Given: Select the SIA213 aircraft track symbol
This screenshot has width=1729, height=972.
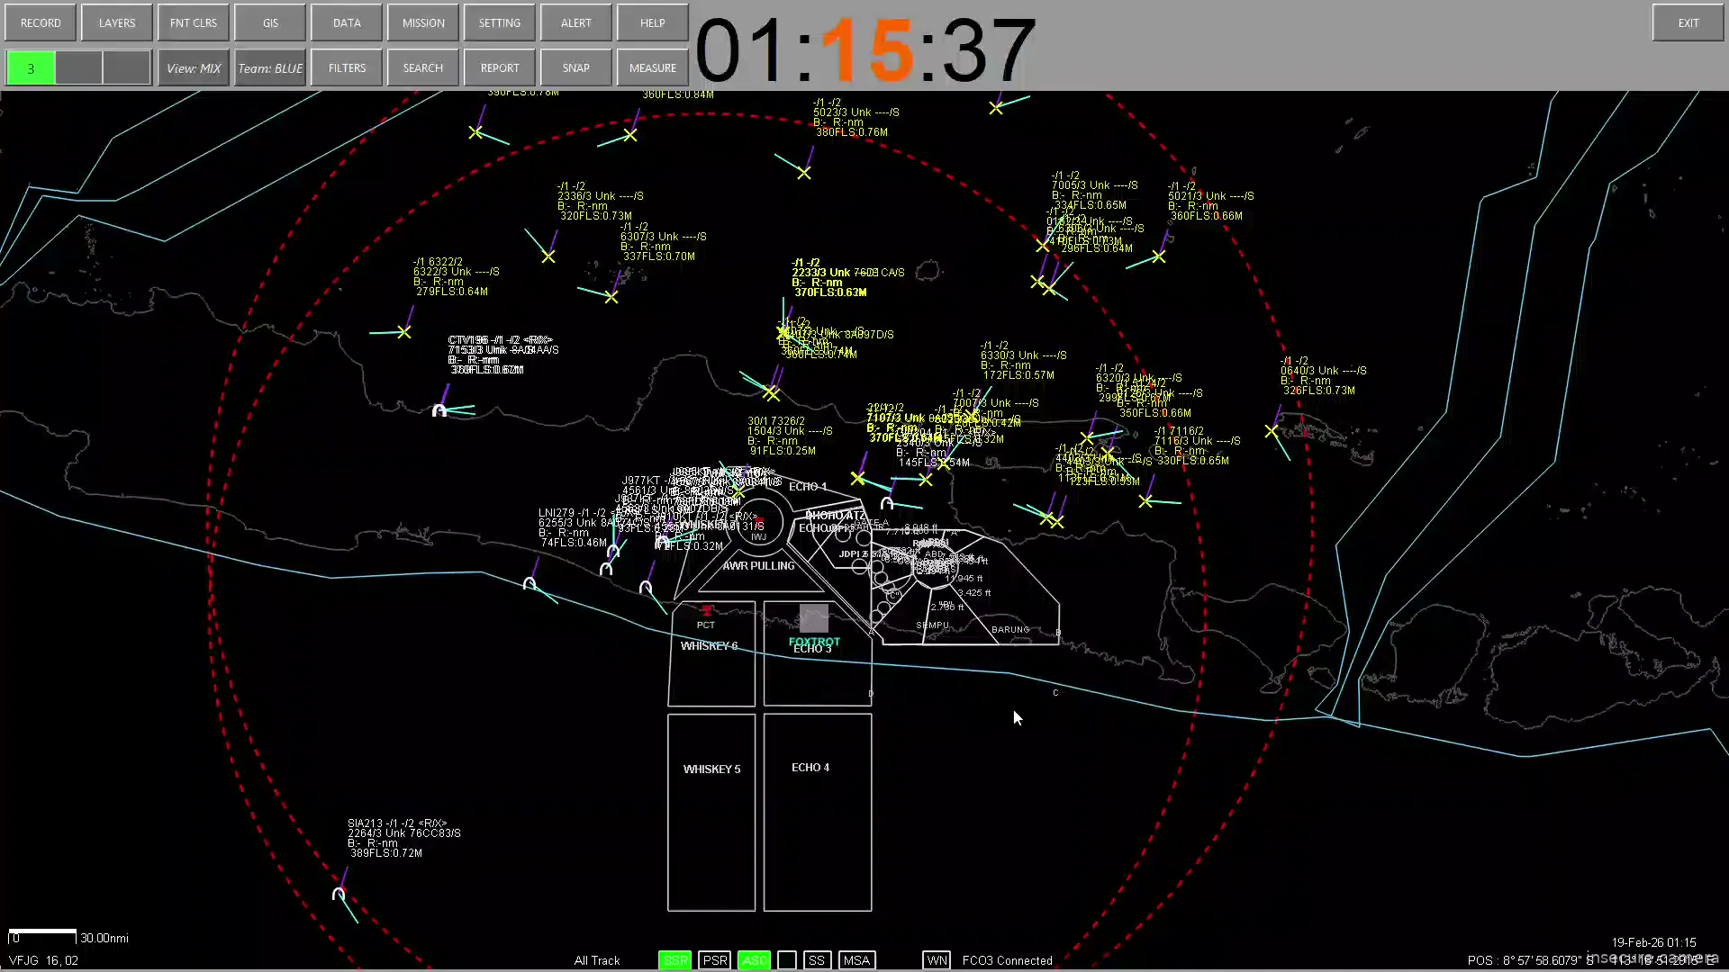Looking at the screenshot, I should click(339, 894).
